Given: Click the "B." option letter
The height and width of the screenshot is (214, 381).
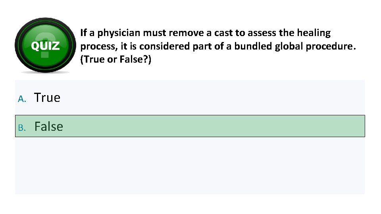Looking at the screenshot, I should coord(22,128).
